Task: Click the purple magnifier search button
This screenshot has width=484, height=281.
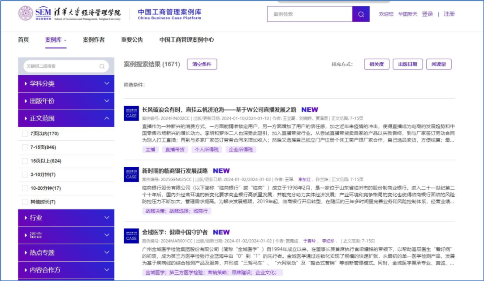Action: (361, 14)
